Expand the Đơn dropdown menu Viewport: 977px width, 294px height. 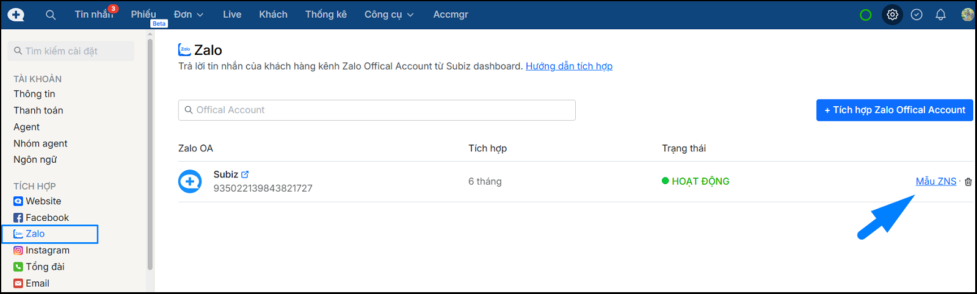point(188,15)
